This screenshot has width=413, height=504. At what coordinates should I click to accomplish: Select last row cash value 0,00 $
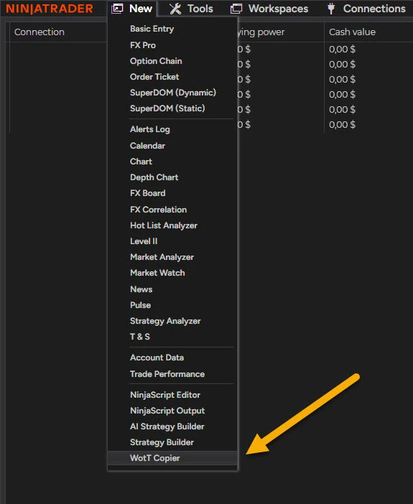pos(342,125)
